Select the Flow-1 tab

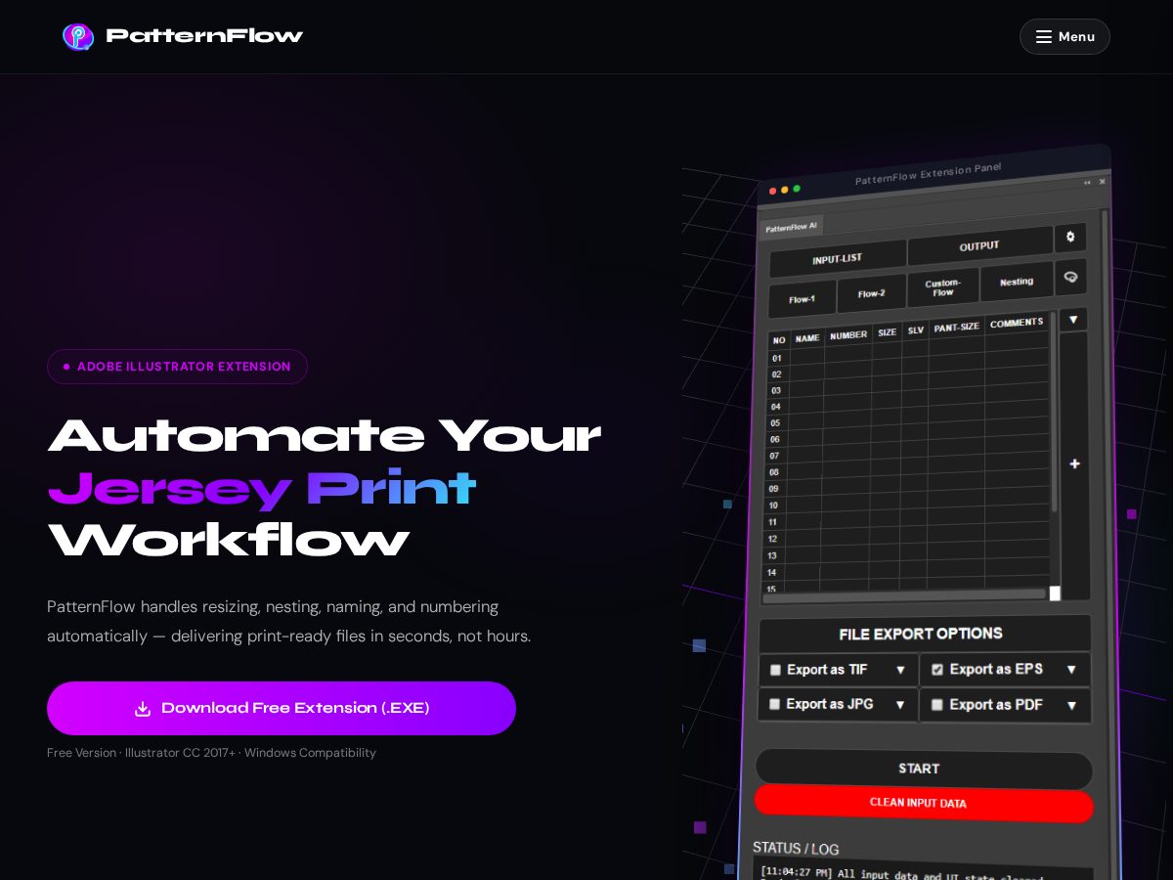pyautogui.click(x=802, y=298)
